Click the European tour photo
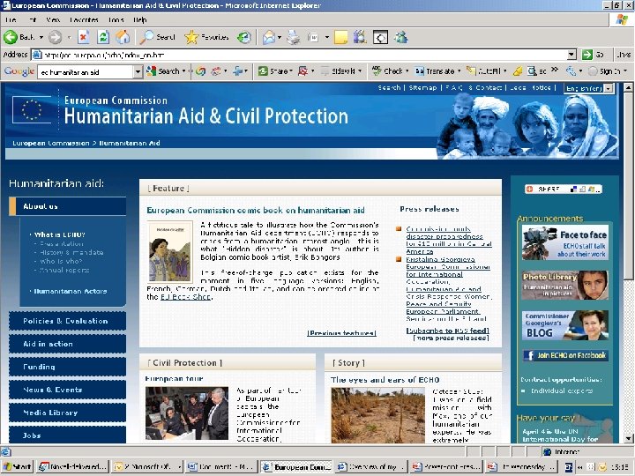Screen dimensions: 635x476 (187, 413)
